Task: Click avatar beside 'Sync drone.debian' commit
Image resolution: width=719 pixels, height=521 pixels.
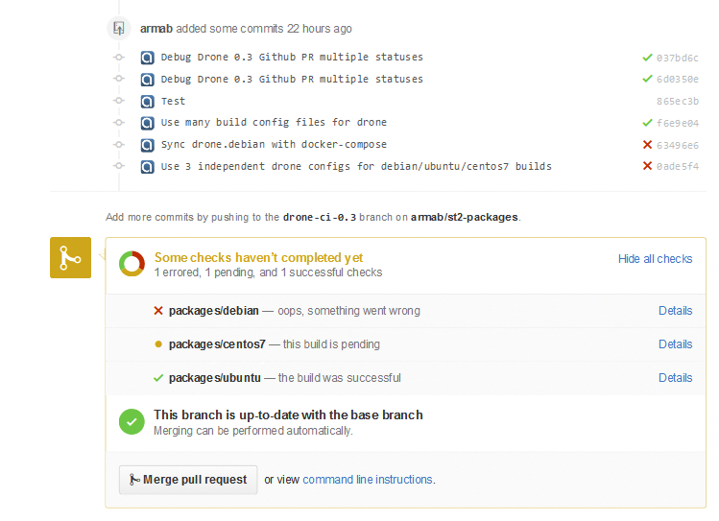Action: click(147, 145)
